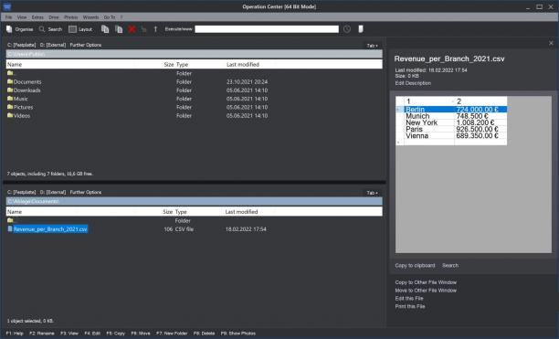Open Further Options in upper pane

(86, 45)
